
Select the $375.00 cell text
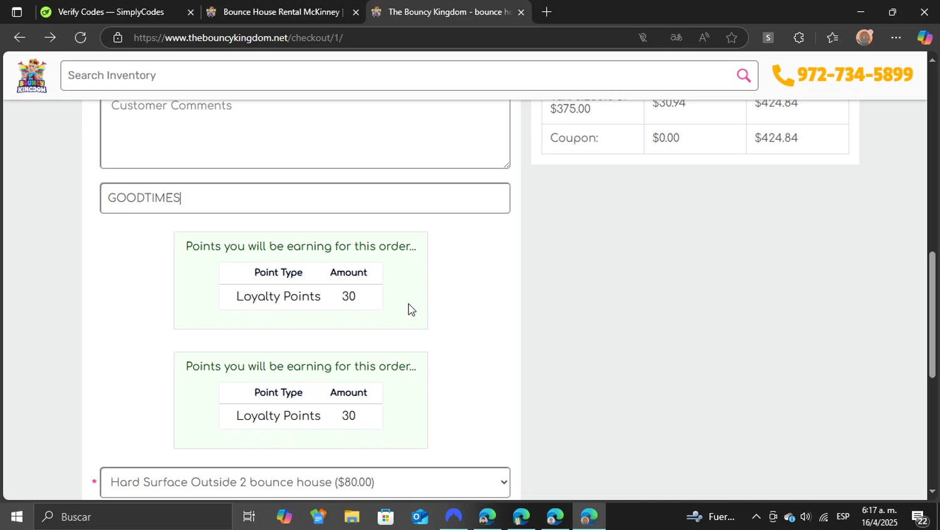[x=570, y=109]
